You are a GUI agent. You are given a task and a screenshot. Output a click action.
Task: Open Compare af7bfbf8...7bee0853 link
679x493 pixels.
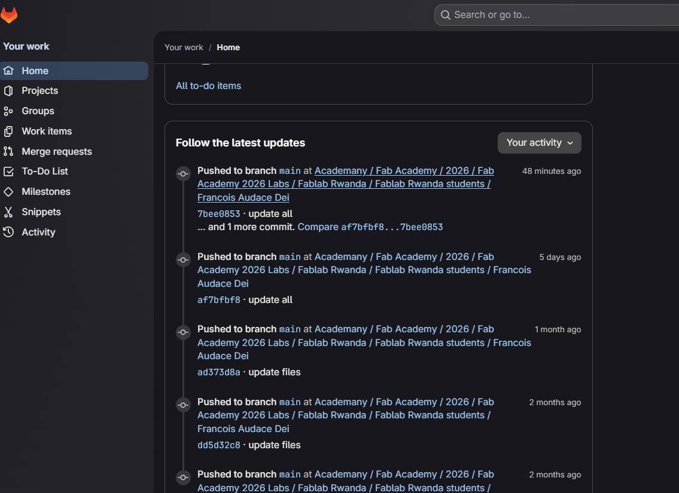point(370,227)
